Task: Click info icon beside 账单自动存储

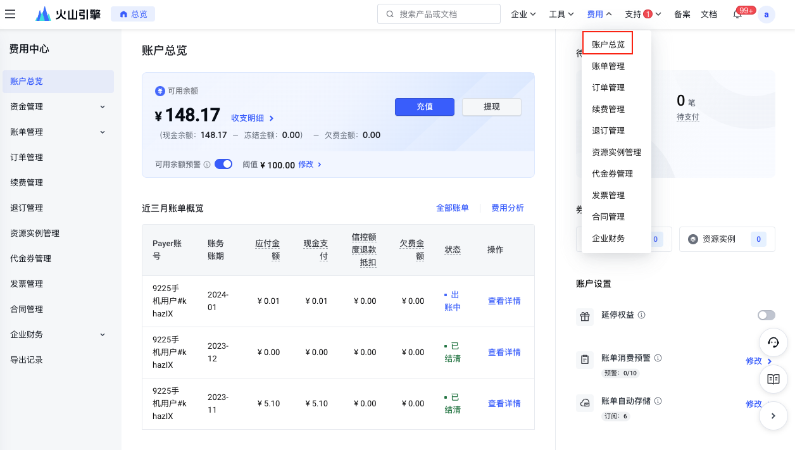Action: click(x=658, y=401)
